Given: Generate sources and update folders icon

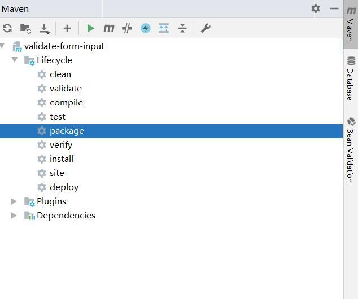Looking at the screenshot, I should (x=25, y=29).
